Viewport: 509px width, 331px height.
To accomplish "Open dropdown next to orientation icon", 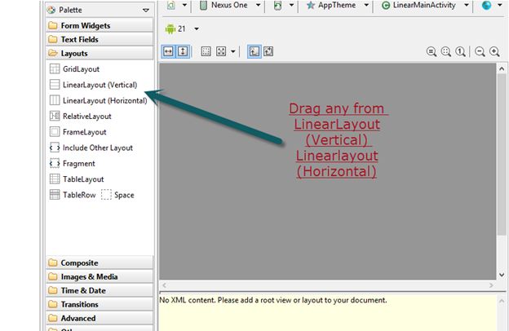I will point(291,5).
